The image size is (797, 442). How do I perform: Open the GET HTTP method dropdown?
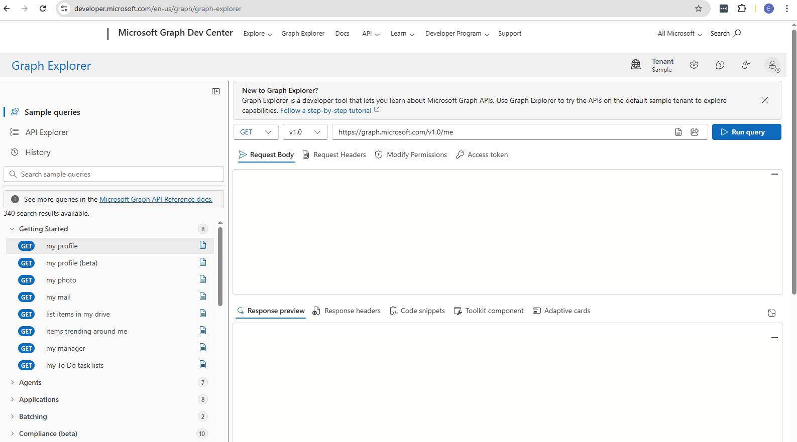click(x=256, y=132)
